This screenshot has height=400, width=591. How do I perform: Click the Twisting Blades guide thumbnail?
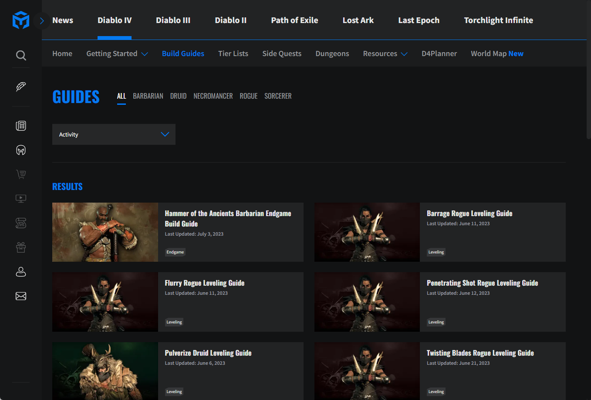pyautogui.click(x=367, y=371)
